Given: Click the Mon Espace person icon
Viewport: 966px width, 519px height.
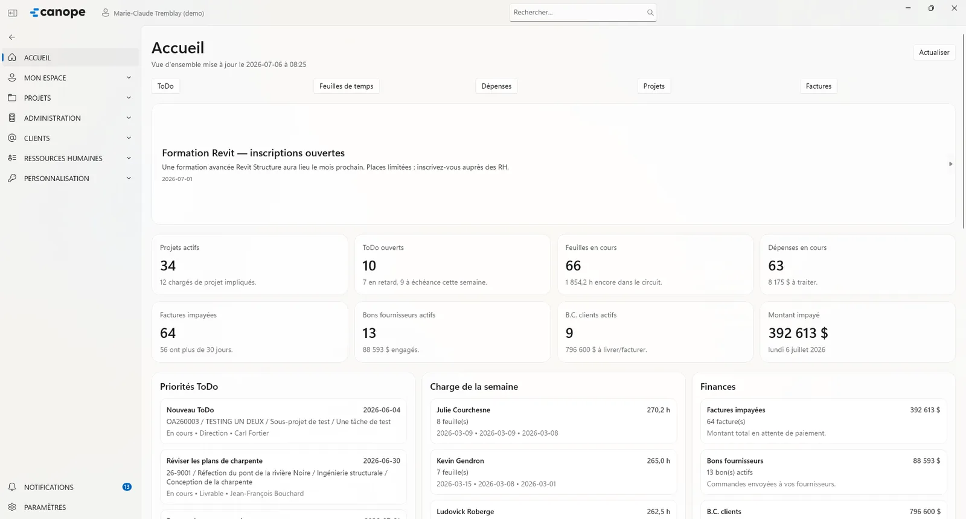Looking at the screenshot, I should click(12, 78).
